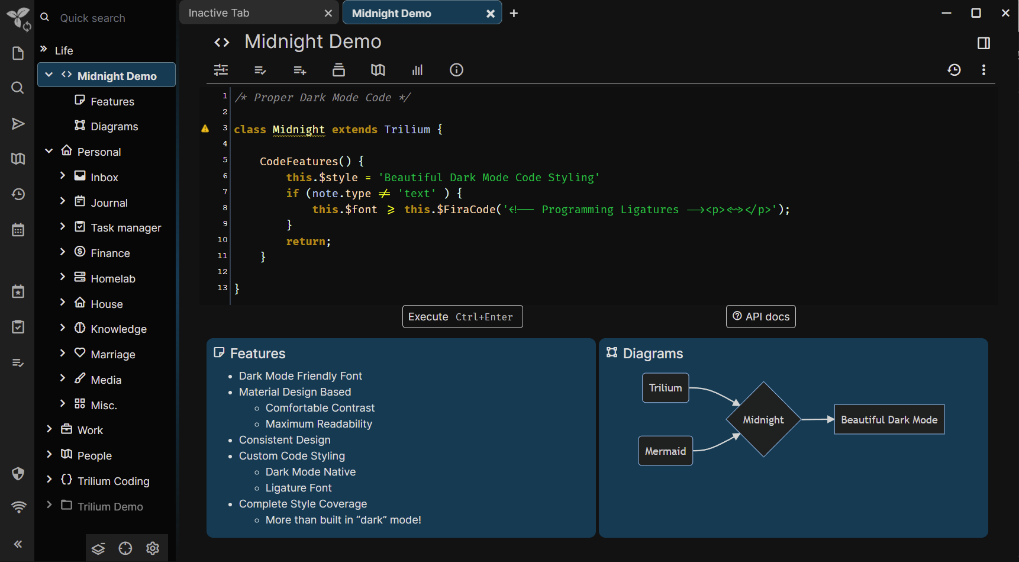Focus the Quick search field
The image size is (1019, 562).
(107, 18)
